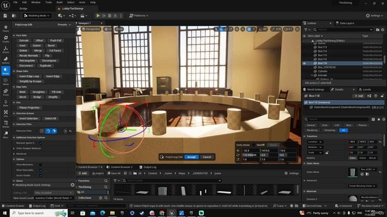Open Details property matrix grid icon
The height and width of the screenshot is (217, 387).
point(373,119)
